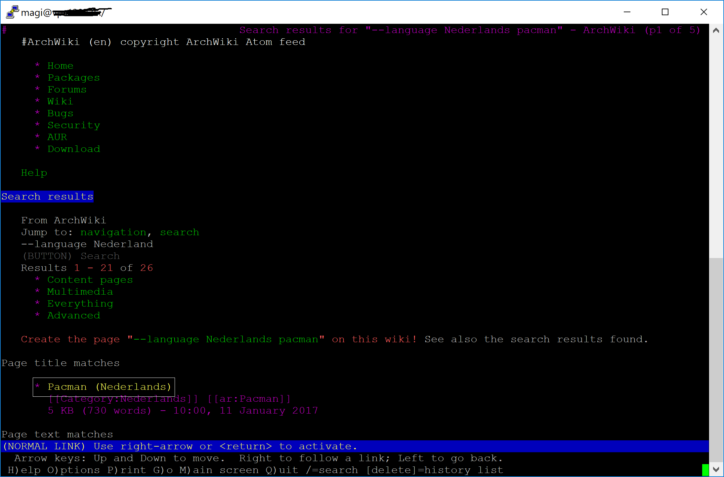Click the 'Arrow keys: Up and Down' help line
This screenshot has width=724, height=477.
click(259, 458)
